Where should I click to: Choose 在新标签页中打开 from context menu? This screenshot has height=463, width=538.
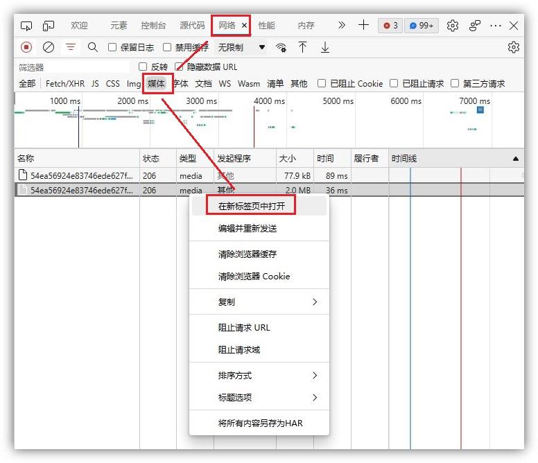tap(252, 206)
